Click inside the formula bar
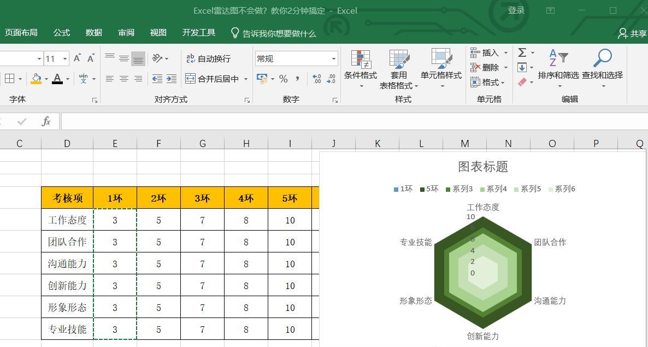The height and width of the screenshot is (347, 648). (355, 121)
